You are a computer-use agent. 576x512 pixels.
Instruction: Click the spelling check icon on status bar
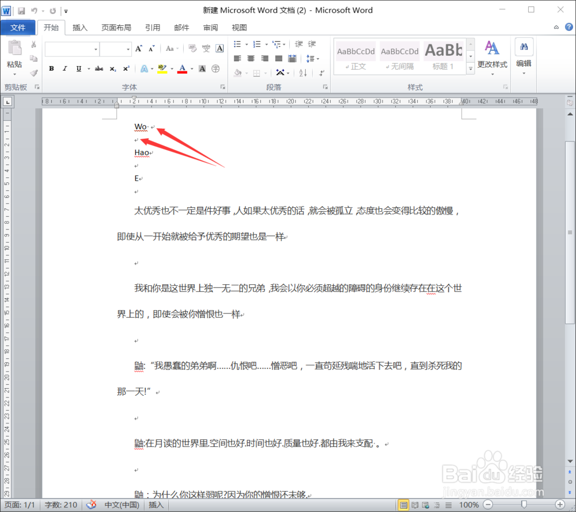pos(92,505)
